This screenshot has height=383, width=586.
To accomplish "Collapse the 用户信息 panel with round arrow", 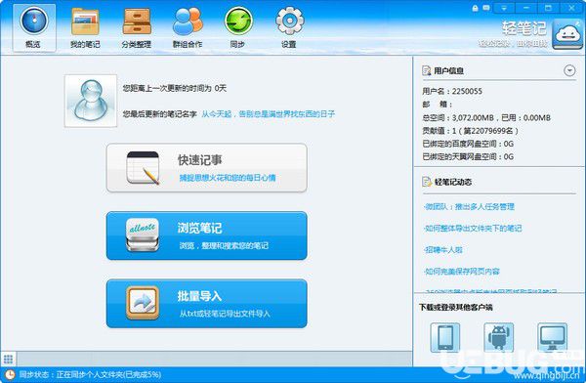I will 569,70.
